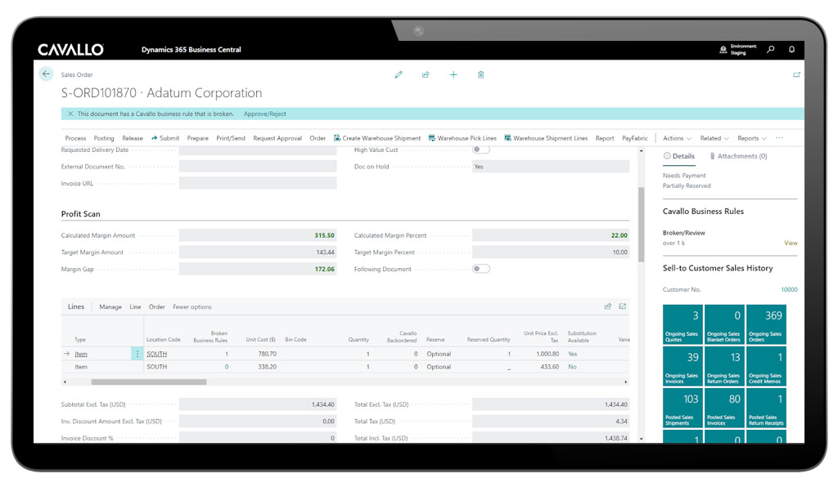
Task: Open customer number 10000 link
Action: coord(789,289)
